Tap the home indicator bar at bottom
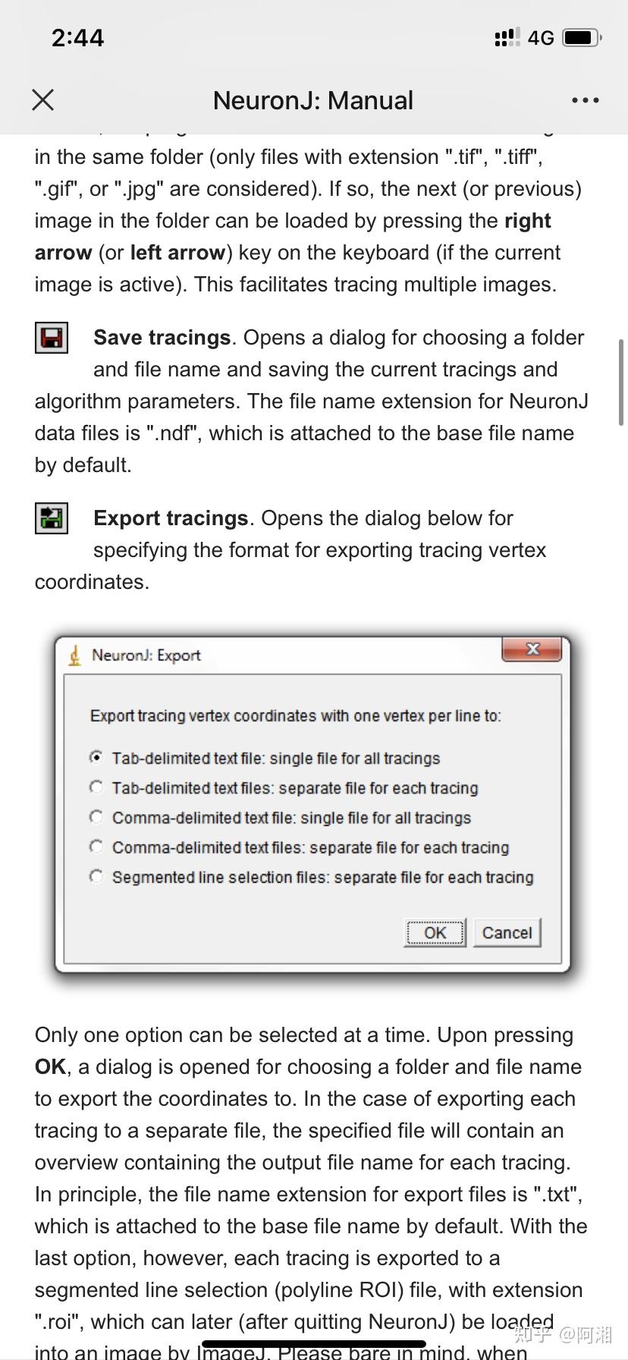This screenshot has height=1360, width=628. pyautogui.click(x=313, y=1344)
